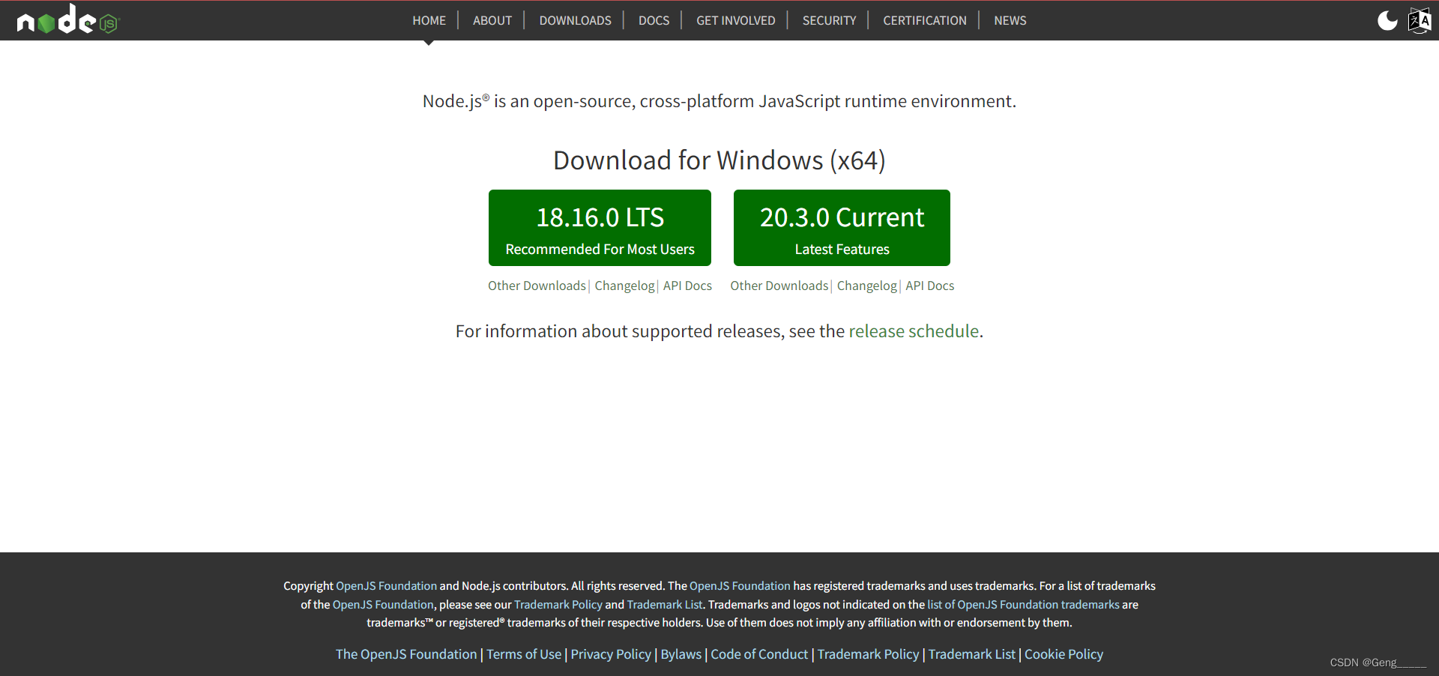Open Other Downloads under the LTS button
Screen dimensions: 1439x676
(537, 286)
